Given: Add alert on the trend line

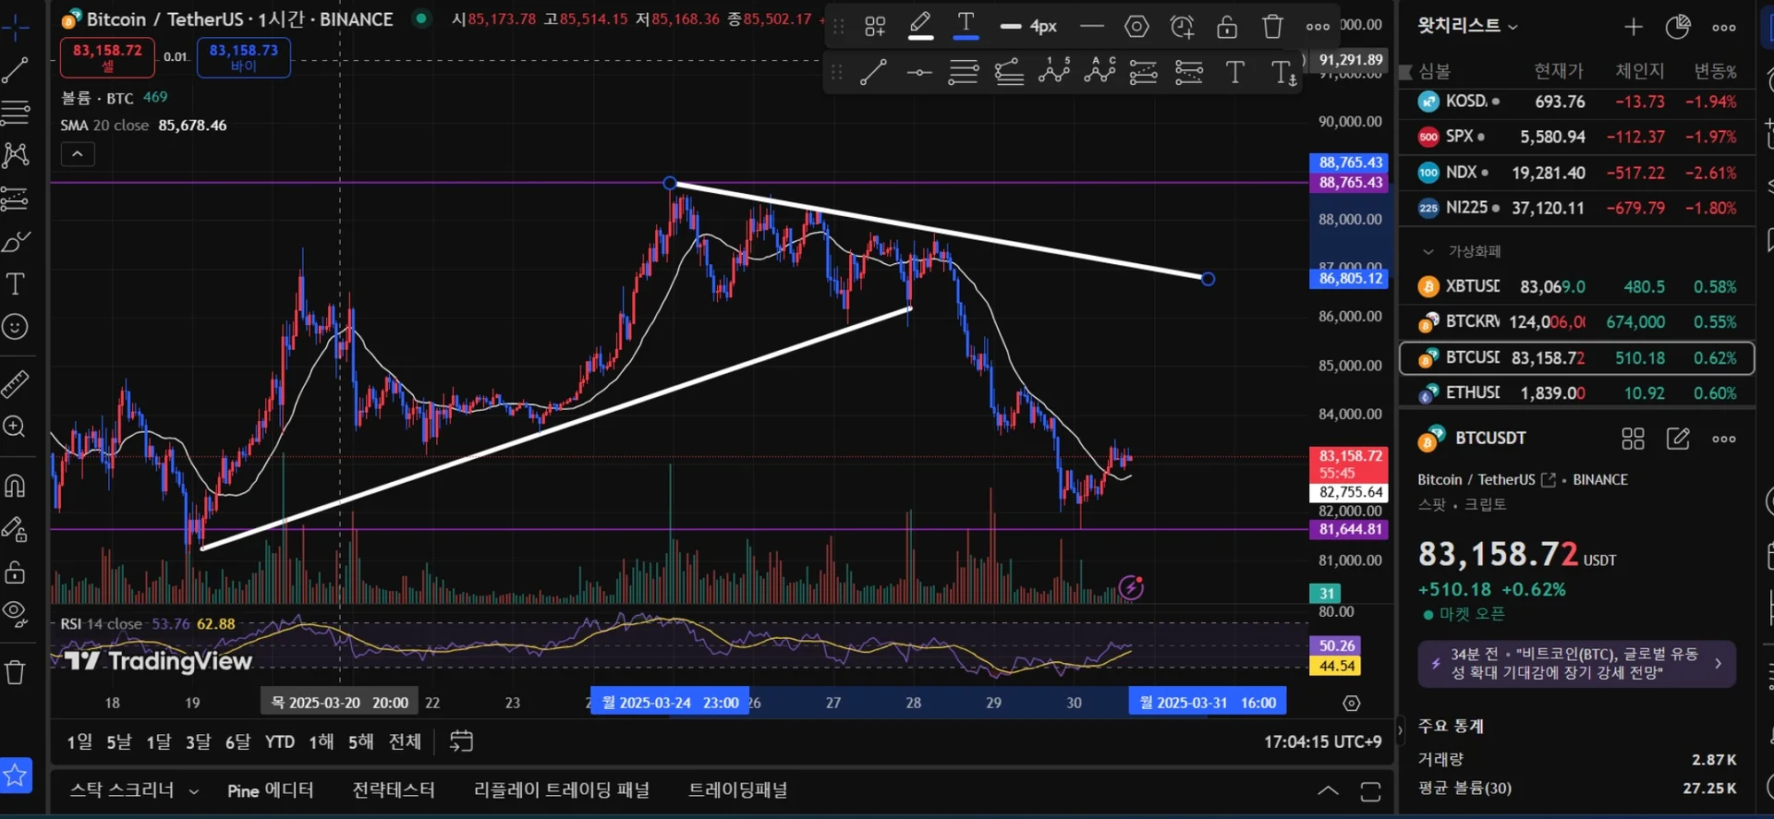Looking at the screenshot, I should coord(1182,27).
